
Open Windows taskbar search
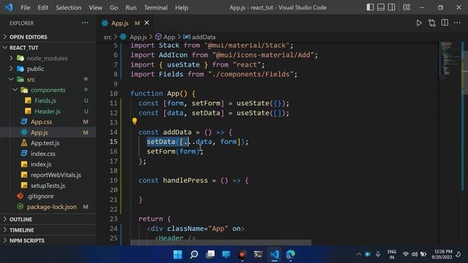(194, 254)
